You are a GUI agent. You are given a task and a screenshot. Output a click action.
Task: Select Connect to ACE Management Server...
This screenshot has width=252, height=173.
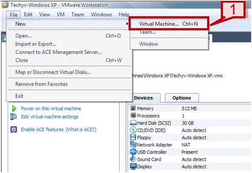click(x=69, y=52)
